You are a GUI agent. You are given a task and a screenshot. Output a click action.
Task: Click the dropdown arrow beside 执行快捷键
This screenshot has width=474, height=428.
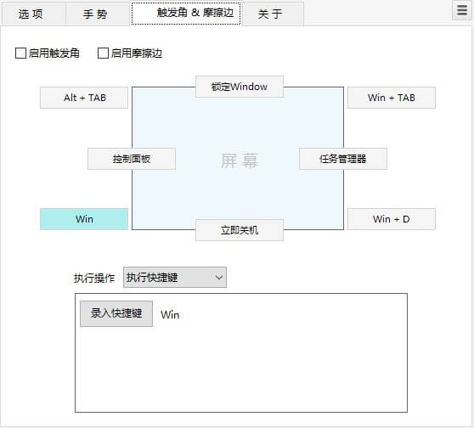219,278
